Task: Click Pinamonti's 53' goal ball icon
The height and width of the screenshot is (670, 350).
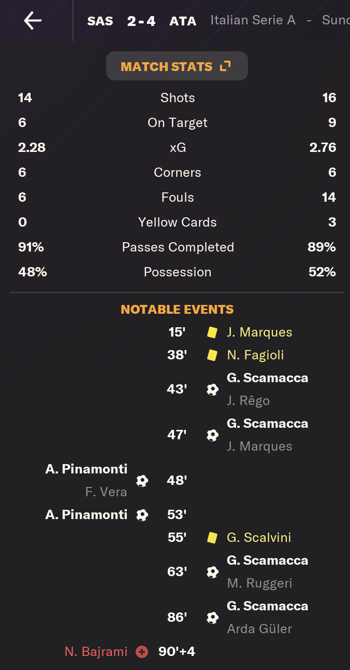Action: [x=142, y=515]
